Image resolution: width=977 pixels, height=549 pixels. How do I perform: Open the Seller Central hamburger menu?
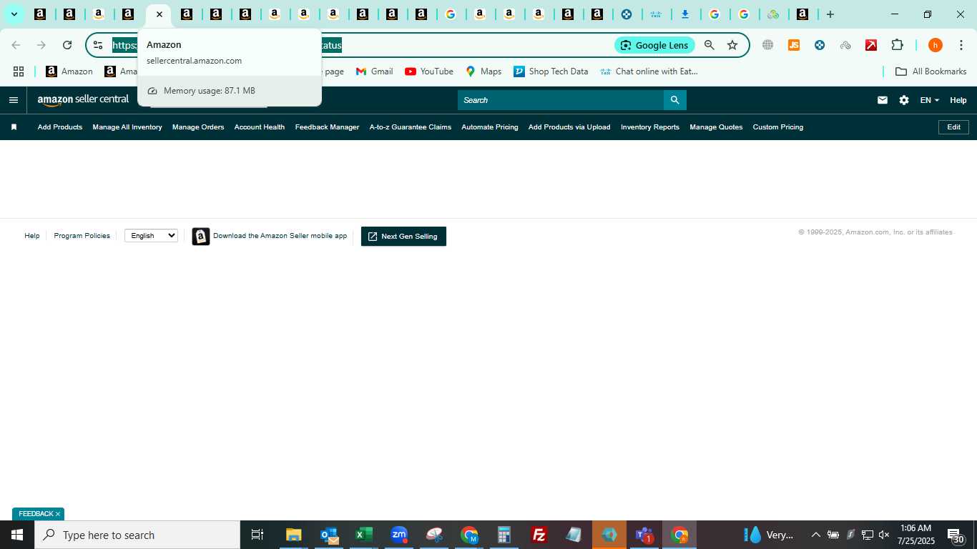(x=13, y=100)
